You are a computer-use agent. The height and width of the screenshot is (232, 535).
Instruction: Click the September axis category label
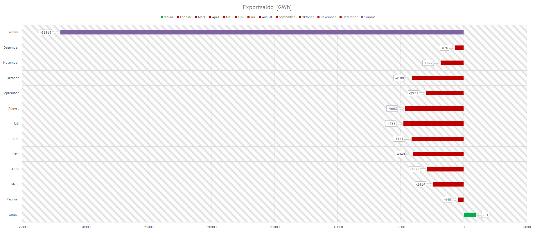(11, 93)
